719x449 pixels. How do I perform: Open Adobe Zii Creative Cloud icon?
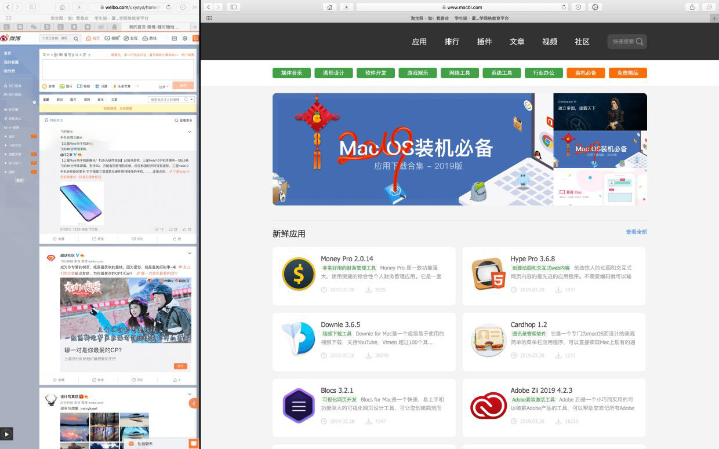pyautogui.click(x=488, y=406)
